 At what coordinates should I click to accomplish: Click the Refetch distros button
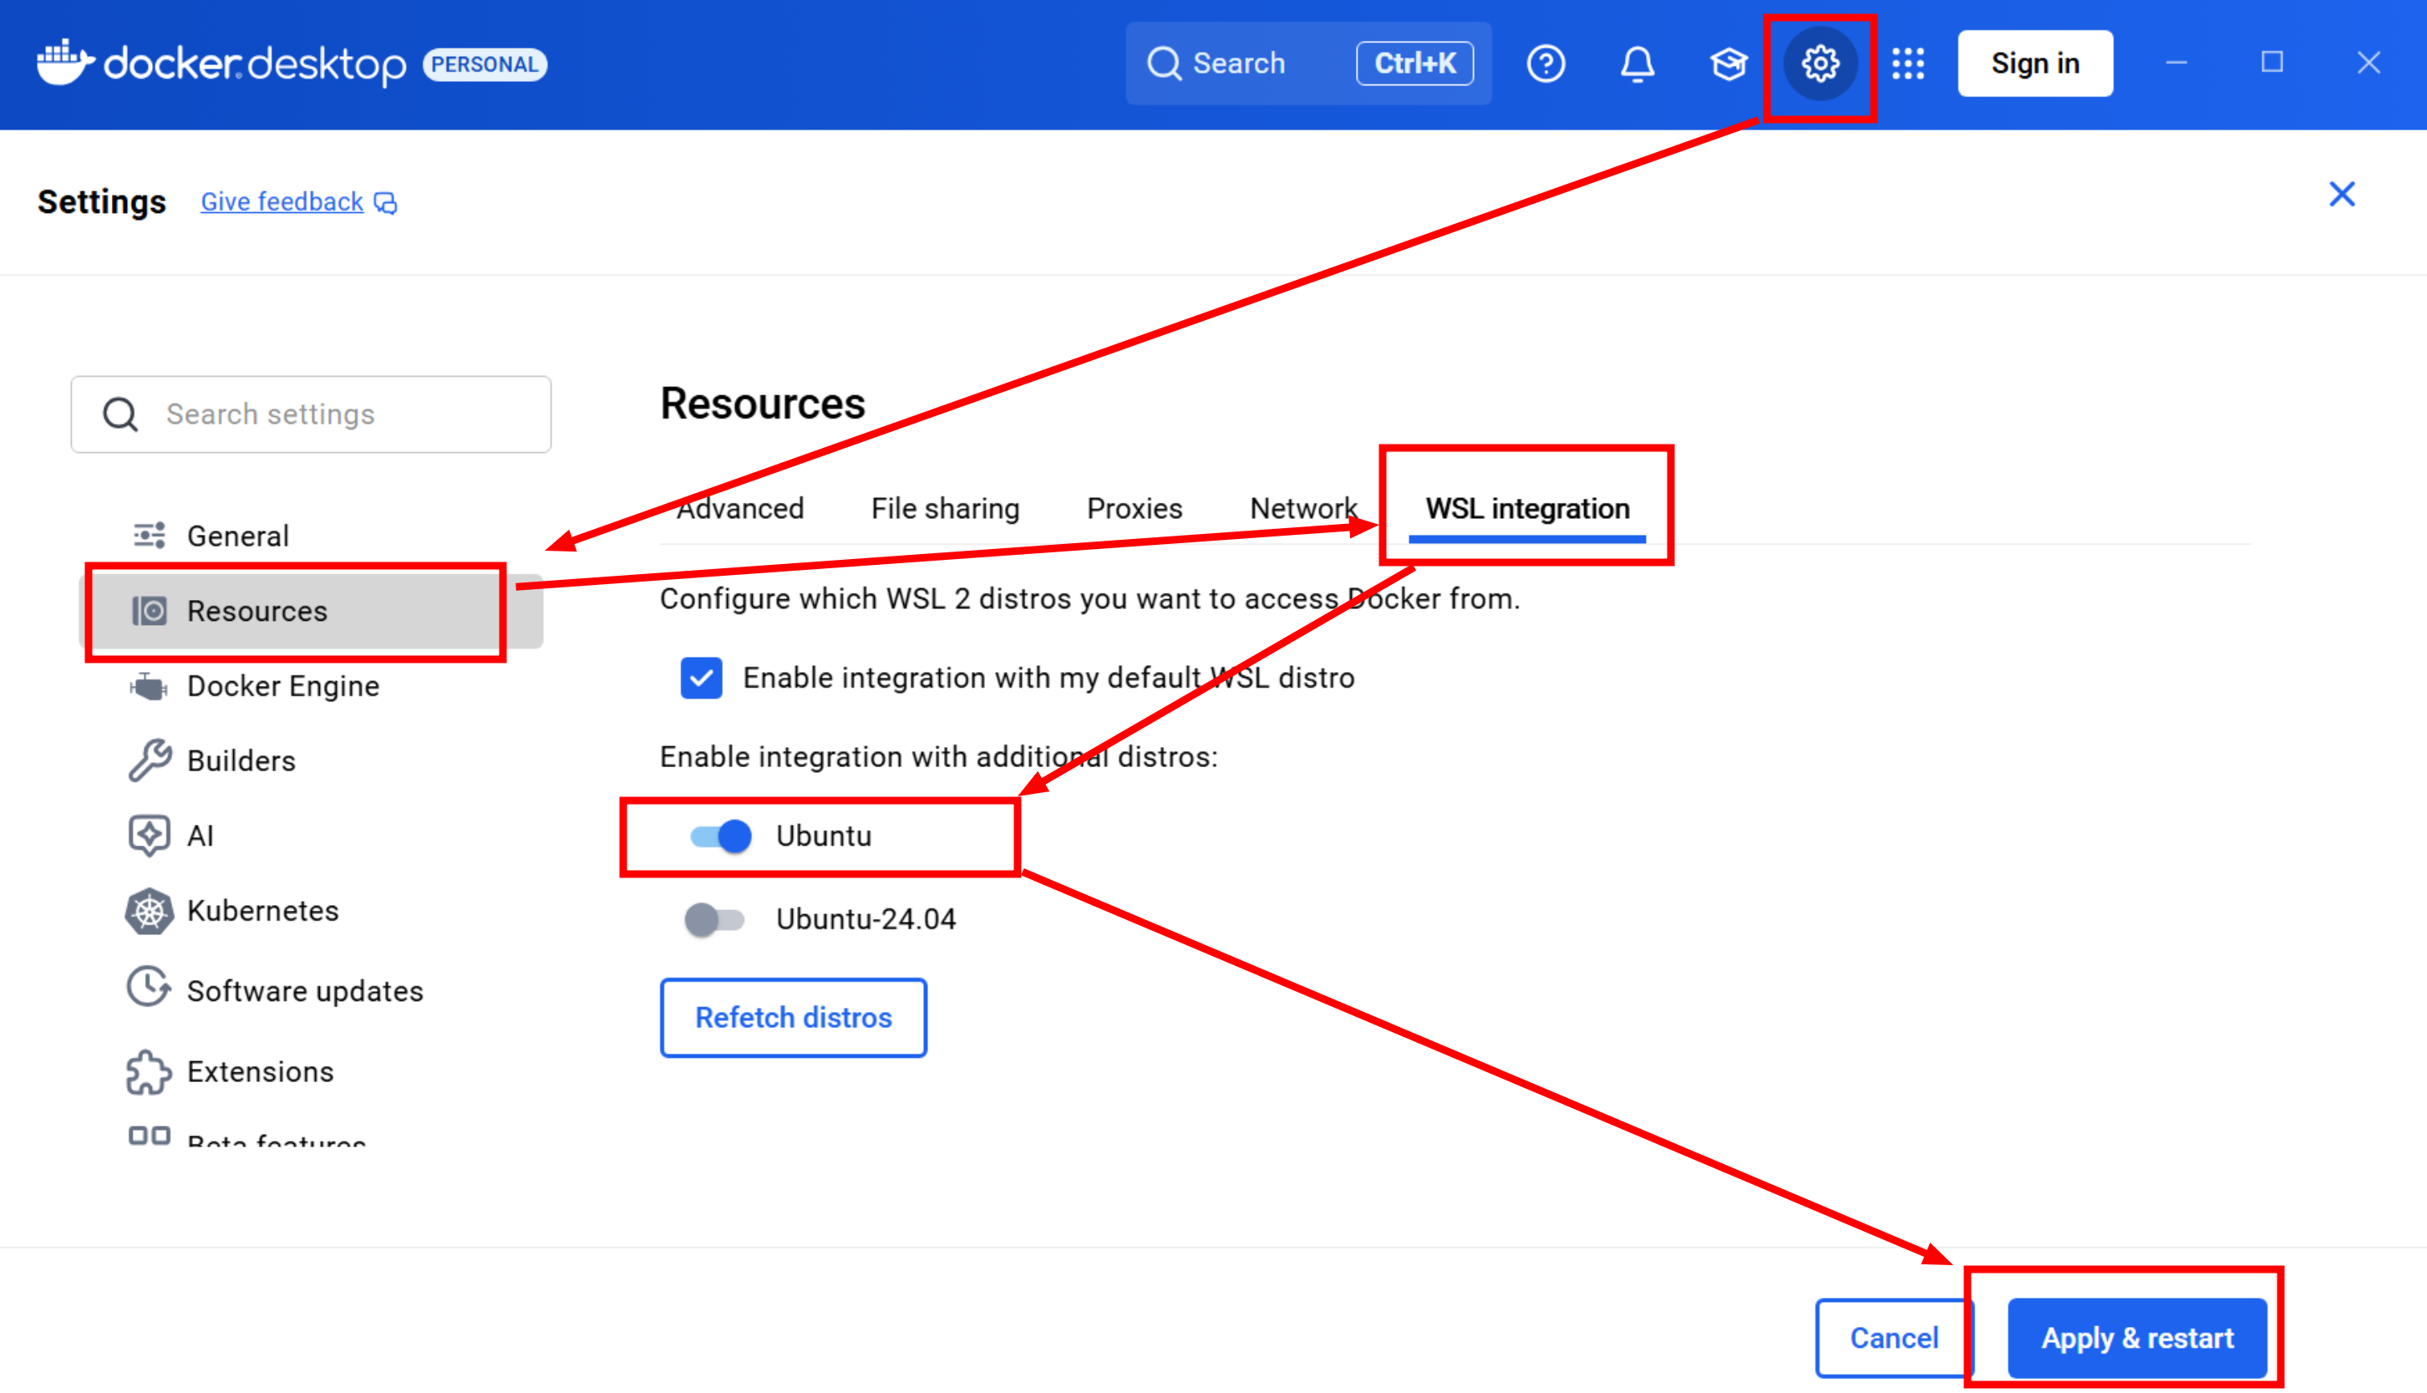pos(793,1017)
